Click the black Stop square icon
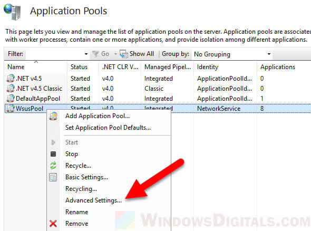Viewport: 311px width, 231px height. click(x=53, y=154)
